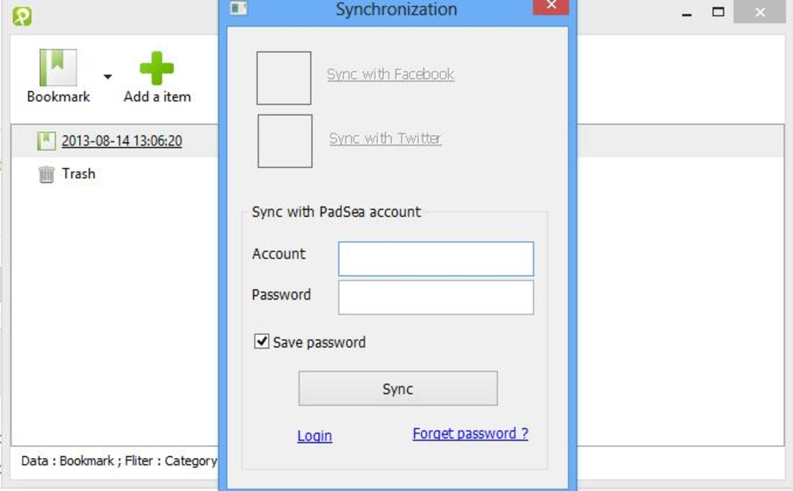Click the Trash bin icon
The image size is (793, 491).
point(46,174)
